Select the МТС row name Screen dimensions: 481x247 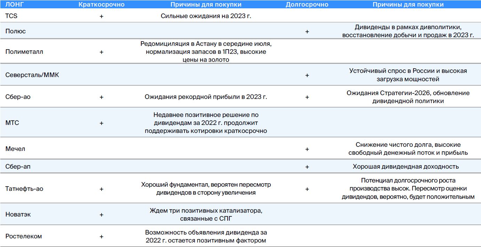tap(12, 123)
